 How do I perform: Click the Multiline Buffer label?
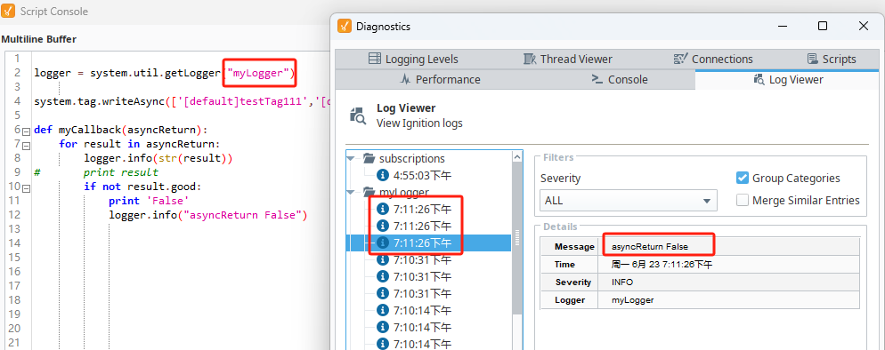tap(39, 39)
